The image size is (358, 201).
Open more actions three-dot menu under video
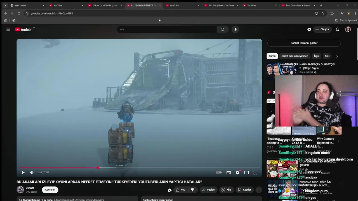pos(259,190)
